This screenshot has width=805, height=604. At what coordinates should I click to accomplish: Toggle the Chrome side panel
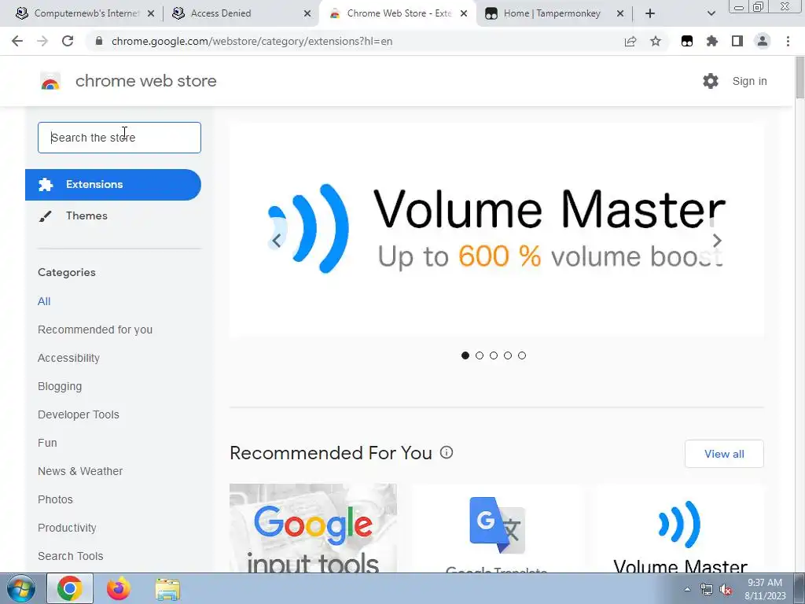tap(737, 41)
